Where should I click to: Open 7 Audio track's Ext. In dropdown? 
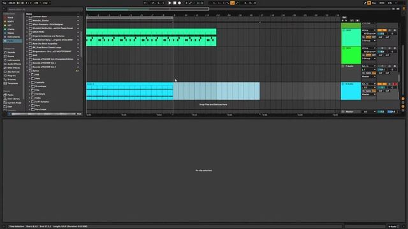(368, 66)
